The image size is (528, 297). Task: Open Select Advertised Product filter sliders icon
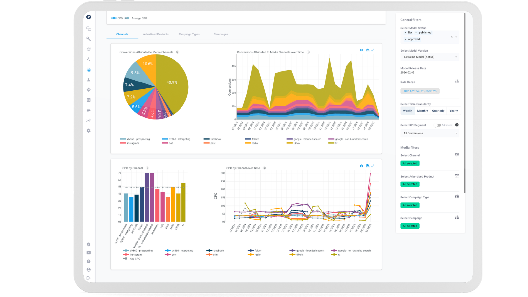tap(457, 176)
